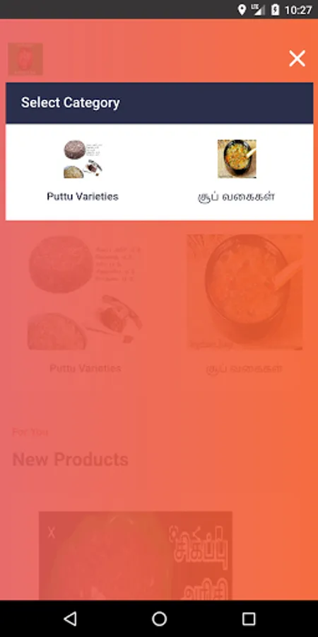Tap the battery icon in the status bar
Viewport: 318px width, 637px height.
275,10
